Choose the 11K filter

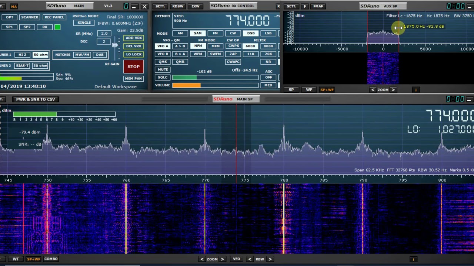pos(251,54)
